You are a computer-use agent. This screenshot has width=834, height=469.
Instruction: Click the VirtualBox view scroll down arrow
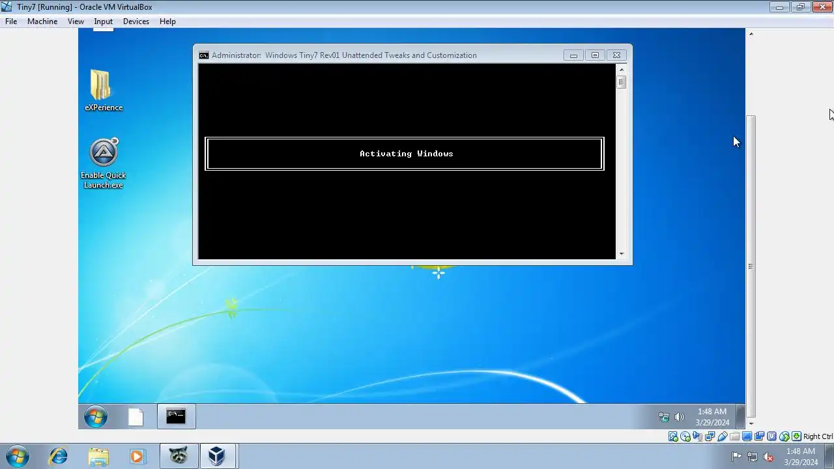[x=751, y=423]
